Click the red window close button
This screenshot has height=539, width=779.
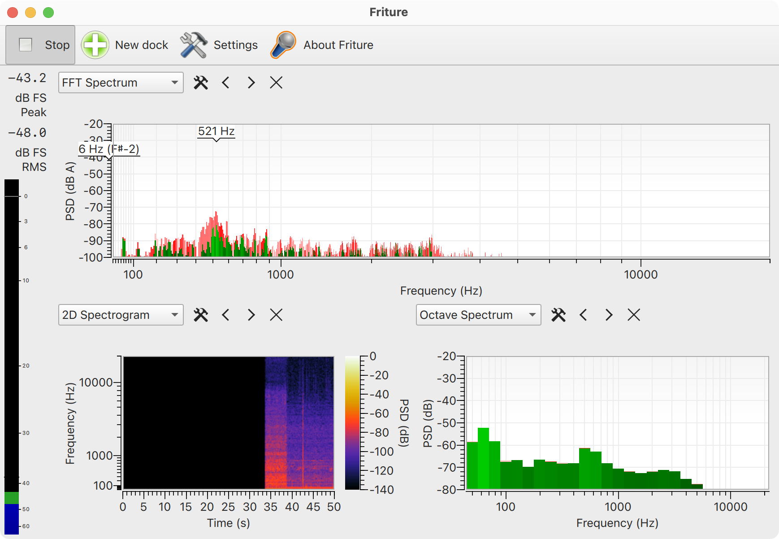[x=13, y=13]
